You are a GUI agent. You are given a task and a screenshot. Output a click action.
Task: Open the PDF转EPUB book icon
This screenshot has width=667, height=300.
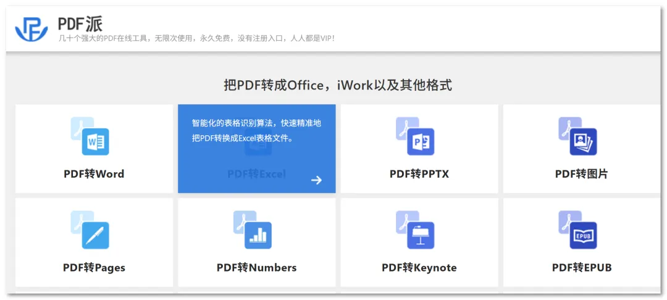(577, 230)
